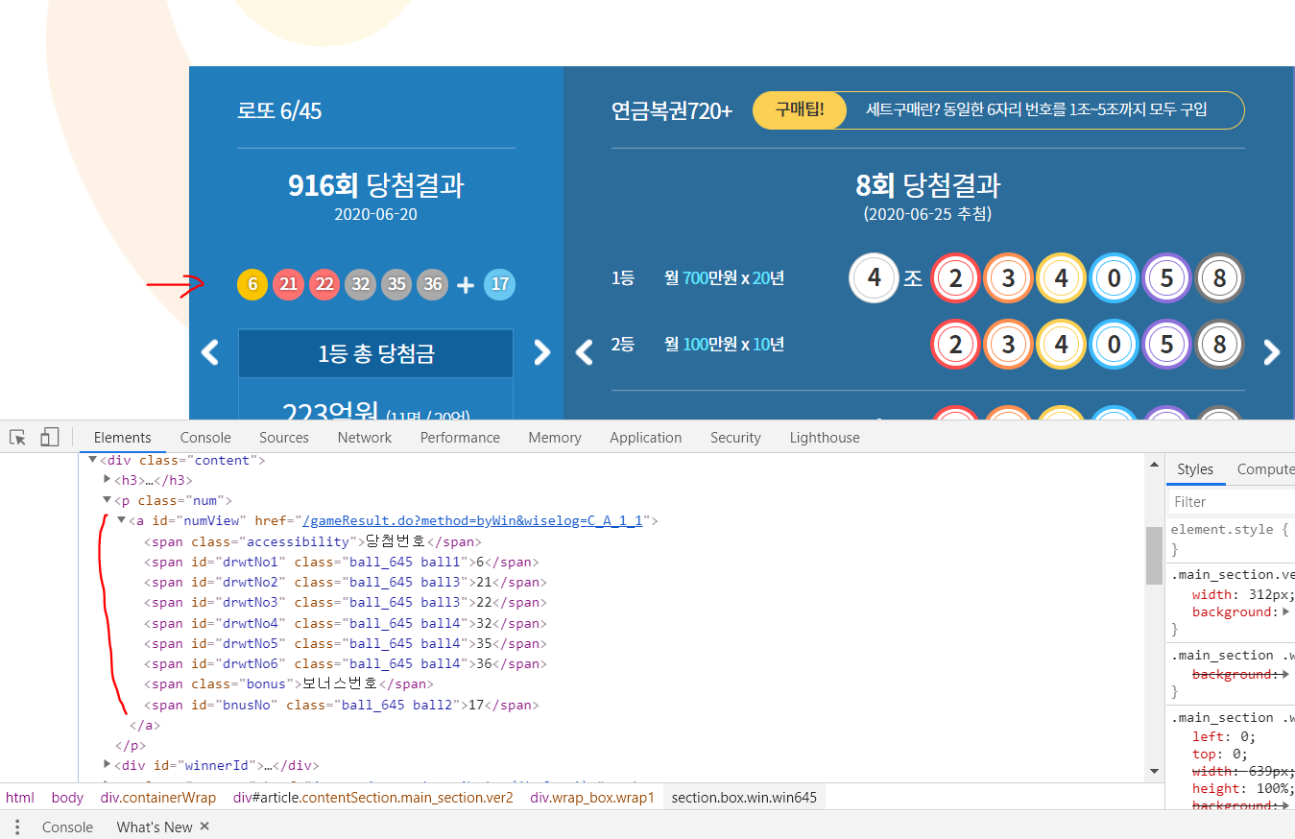Switch to the Sources tab
The image size is (1295, 839).
284,438
